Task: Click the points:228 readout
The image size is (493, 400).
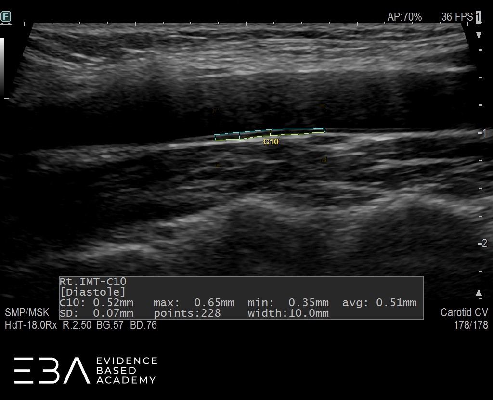Action: pyautogui.click(x=187, y=313)
